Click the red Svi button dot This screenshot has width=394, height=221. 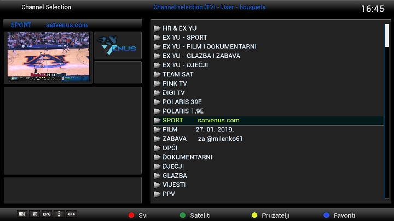click(x=131, y=215)
